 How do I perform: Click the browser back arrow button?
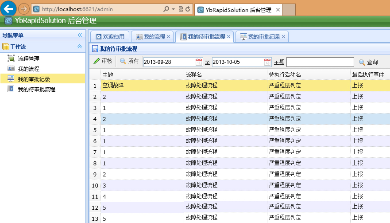click(x=9, y=8)
